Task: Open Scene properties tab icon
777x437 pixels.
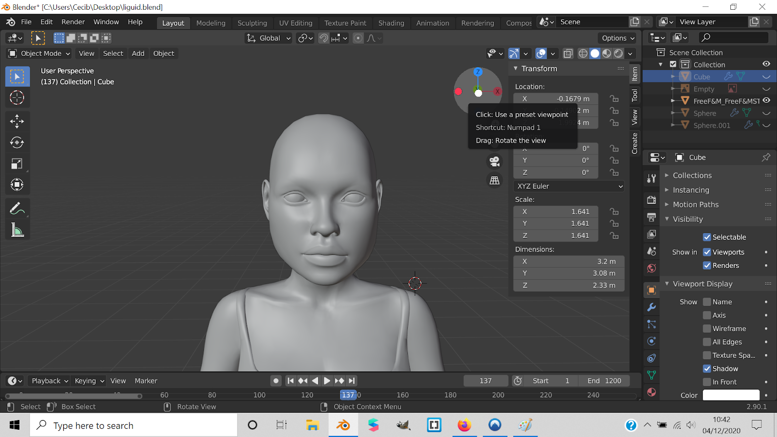Action: (x=652, y=251)
